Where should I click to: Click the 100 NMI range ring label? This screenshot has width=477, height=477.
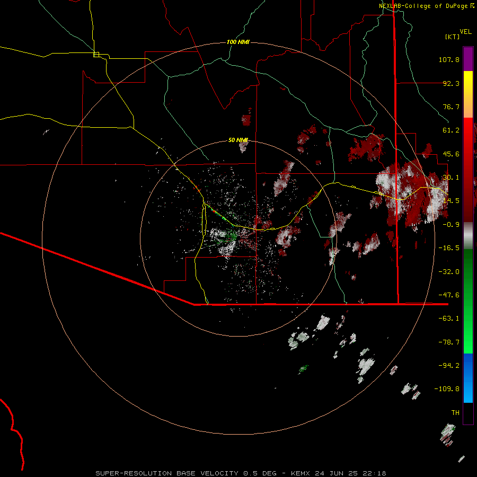pyautogui.click(x=238, y=42)
